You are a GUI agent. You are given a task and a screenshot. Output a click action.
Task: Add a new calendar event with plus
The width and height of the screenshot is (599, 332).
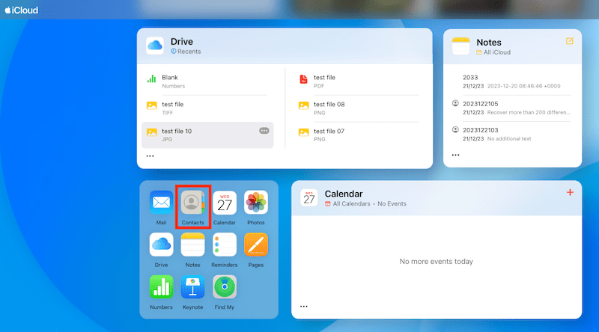point(570,193)
